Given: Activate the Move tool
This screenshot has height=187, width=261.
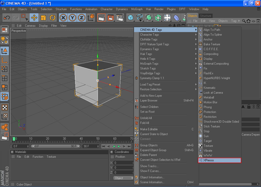Looking at the screenshot, I should pos(34,18).
